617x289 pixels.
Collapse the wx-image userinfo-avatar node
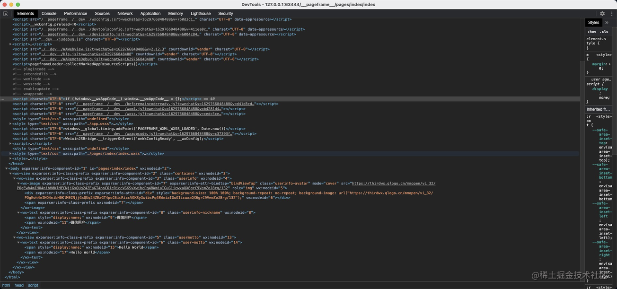(x=18, y=183)
